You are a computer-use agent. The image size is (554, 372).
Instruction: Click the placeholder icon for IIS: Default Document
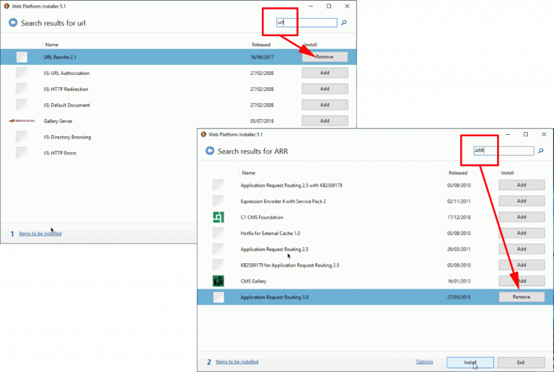click(22, 105)
